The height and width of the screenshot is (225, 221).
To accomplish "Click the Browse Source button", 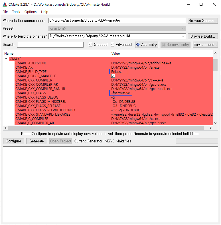I will (x=203, y=21).
